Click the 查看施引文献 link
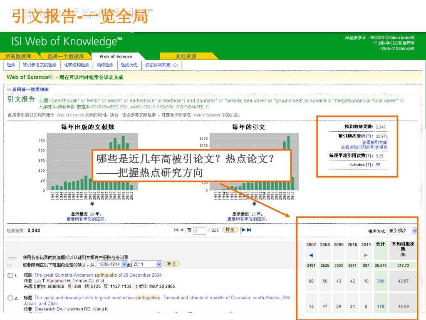Image resolution: width=426 pixels, height=320 pixels. pyautogui.click(x=375, y=142)
